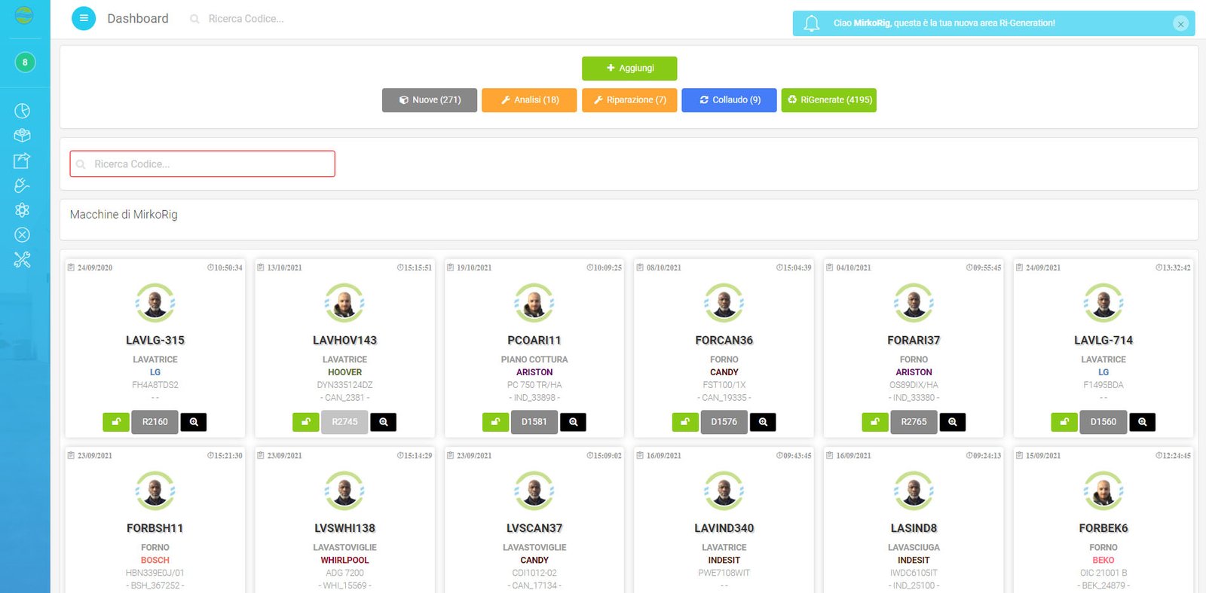The width and height of the screenshot is (1206, 593).
Task: Click the D1576 code button
Action: (x=724, y=422)
